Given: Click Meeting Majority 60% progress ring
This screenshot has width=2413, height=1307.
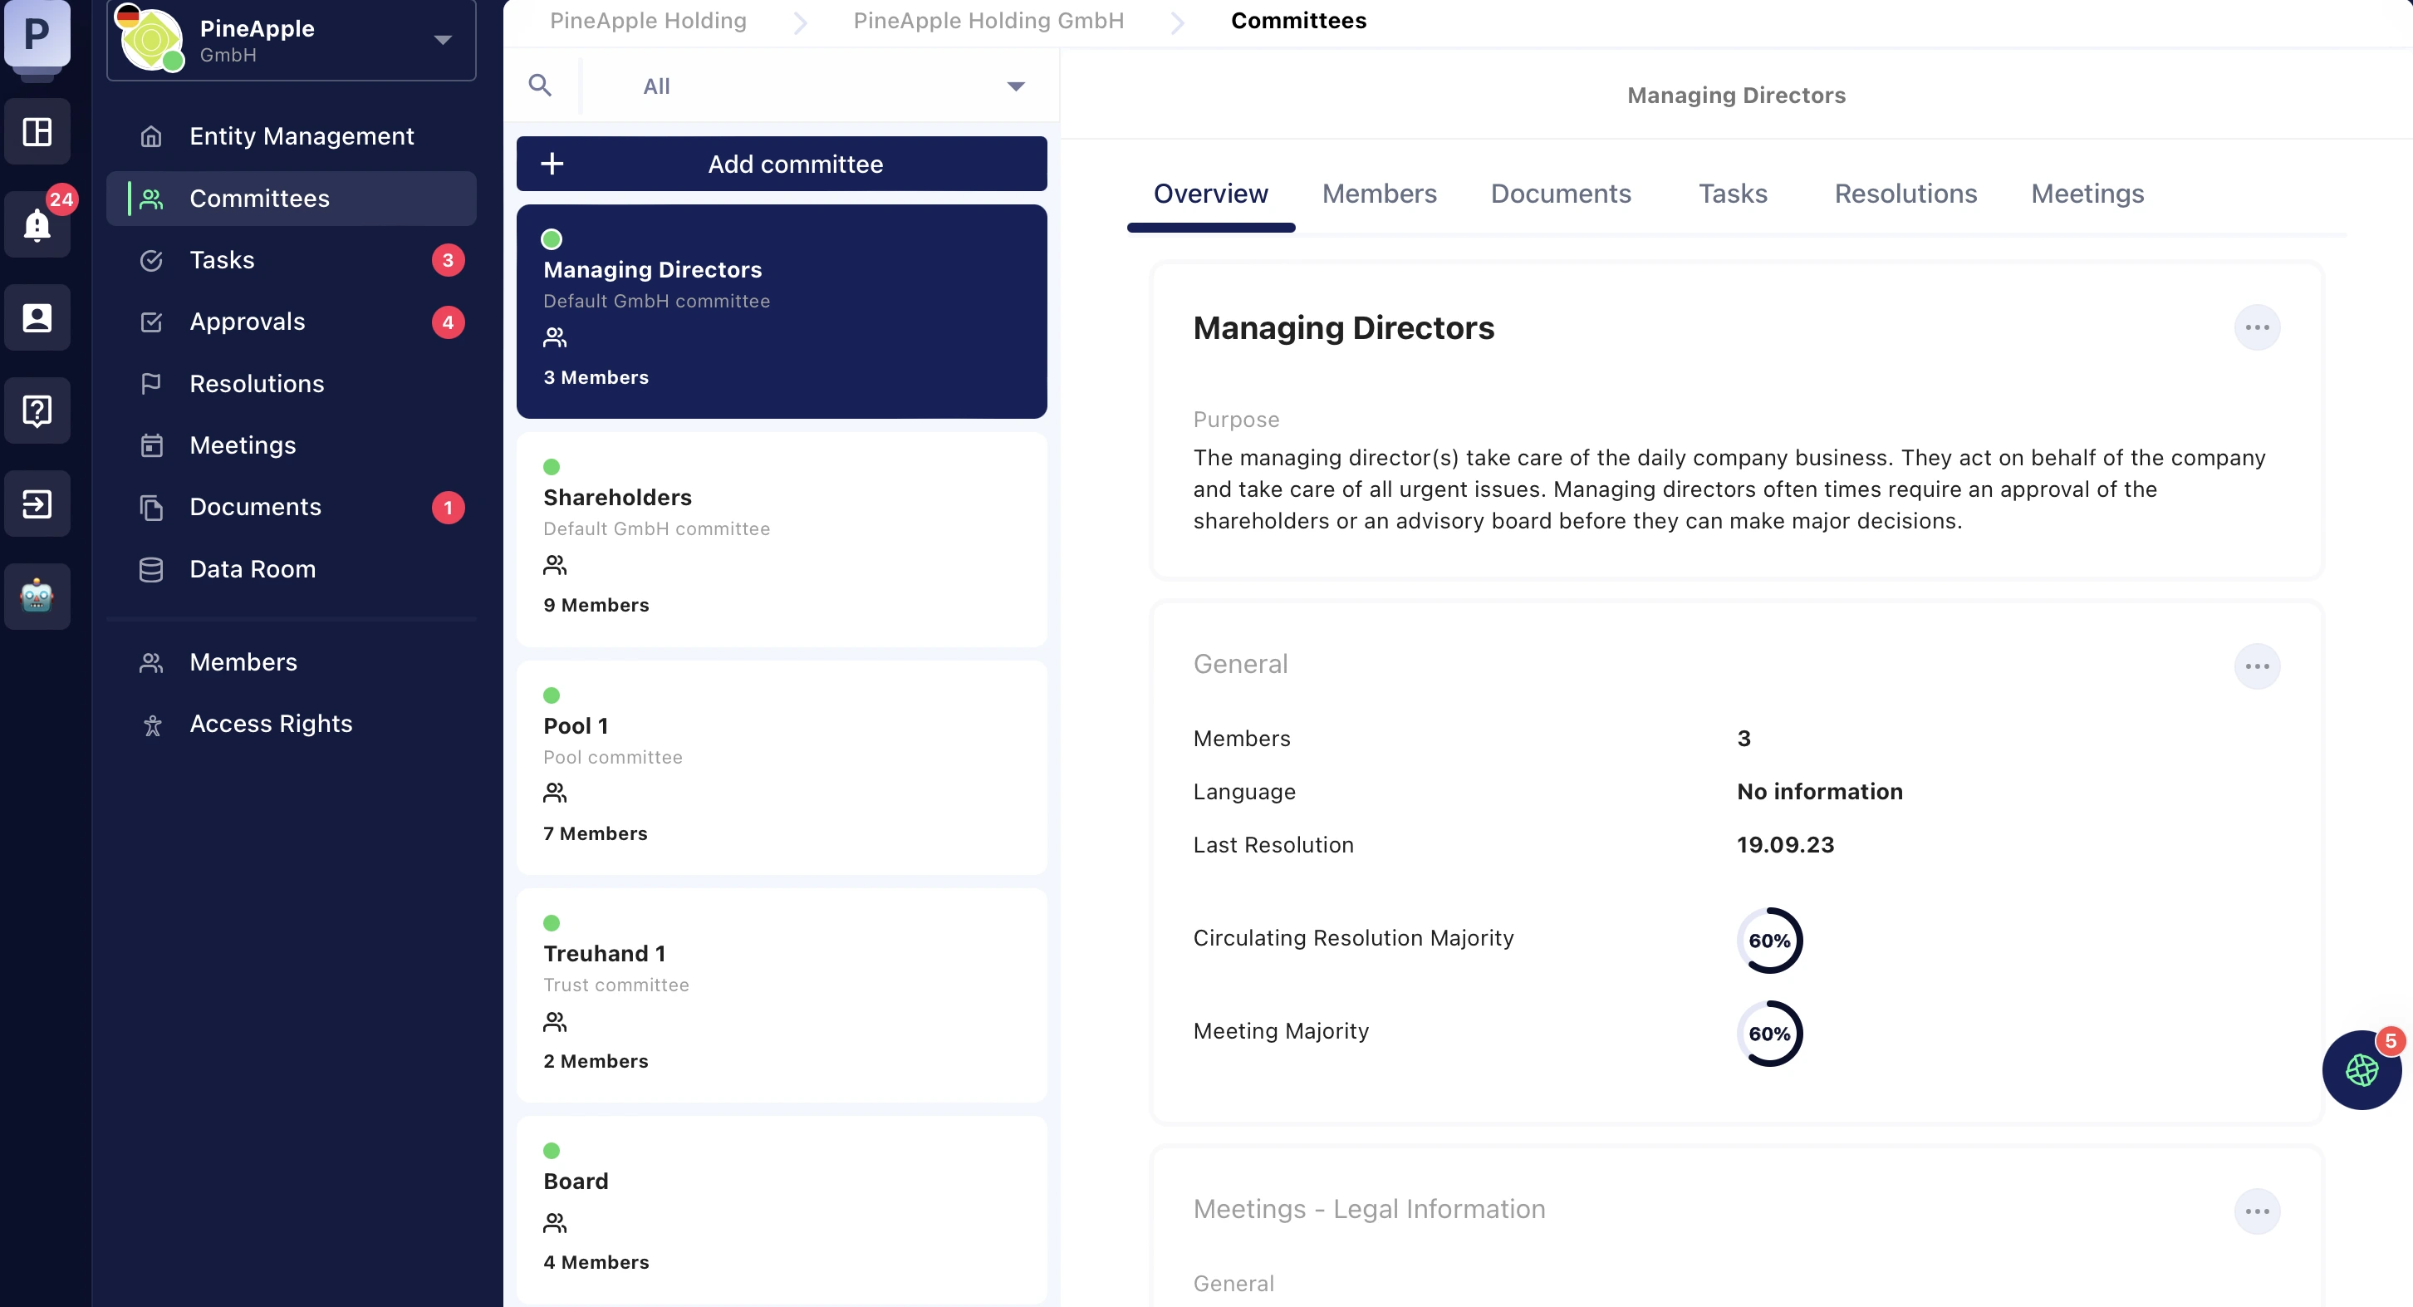Looking at the screenshot, I should (x=1769, y=1034).
